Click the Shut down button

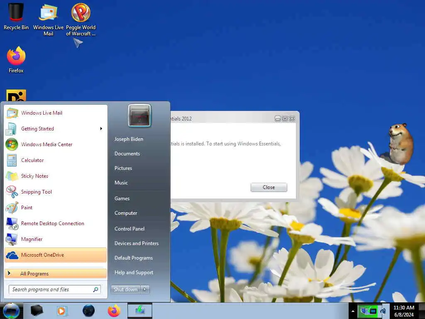tap(126, 290)
